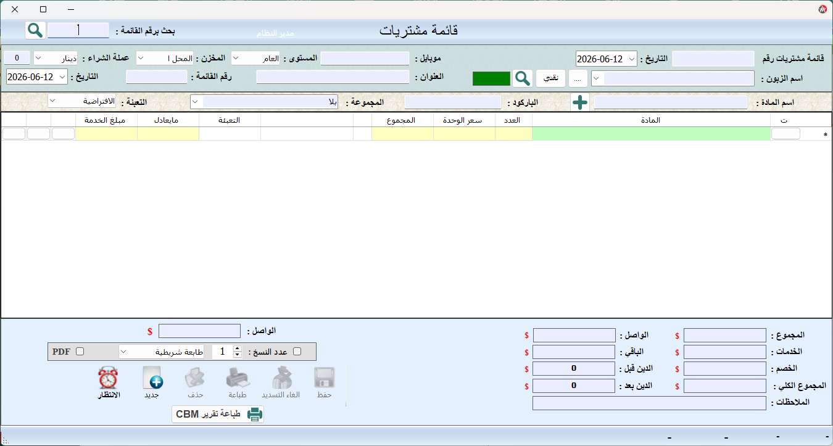Click the cash (نقدي) button
This screenshot has height=446, width=833.
550,78
